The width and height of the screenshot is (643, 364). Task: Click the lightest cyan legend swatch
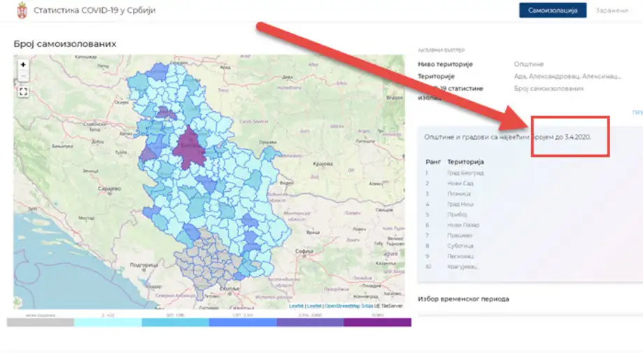tap(108, 323)
